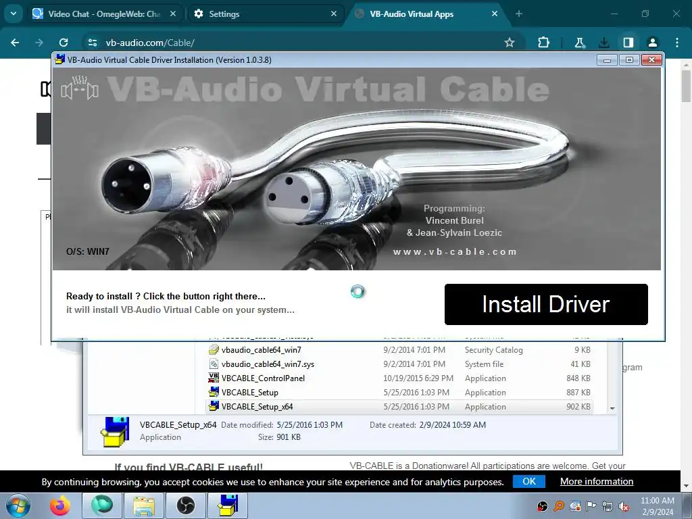
Task: View site information icon in address bar
Action: 93,43
